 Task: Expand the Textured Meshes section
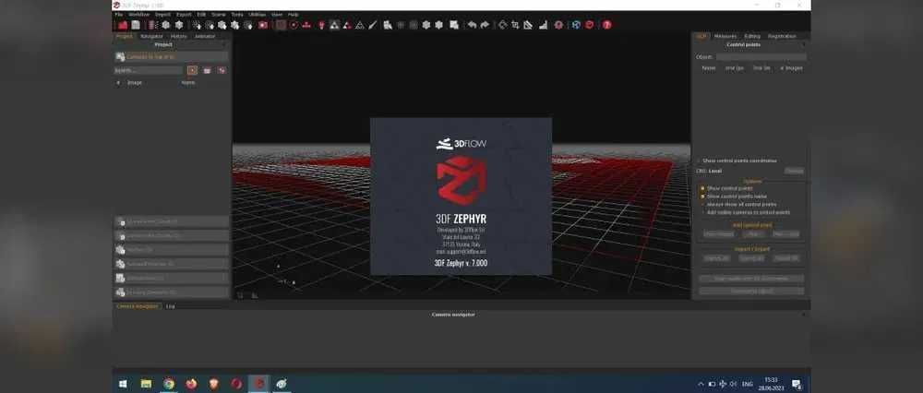(x=171, y=264)
